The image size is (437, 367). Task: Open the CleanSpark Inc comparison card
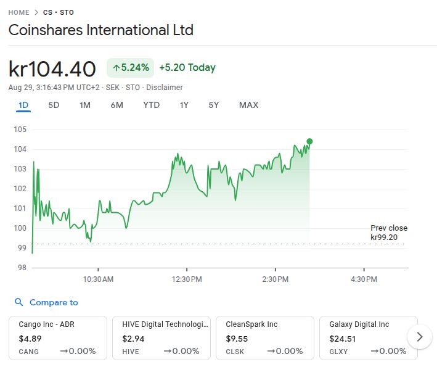point(265,338)
